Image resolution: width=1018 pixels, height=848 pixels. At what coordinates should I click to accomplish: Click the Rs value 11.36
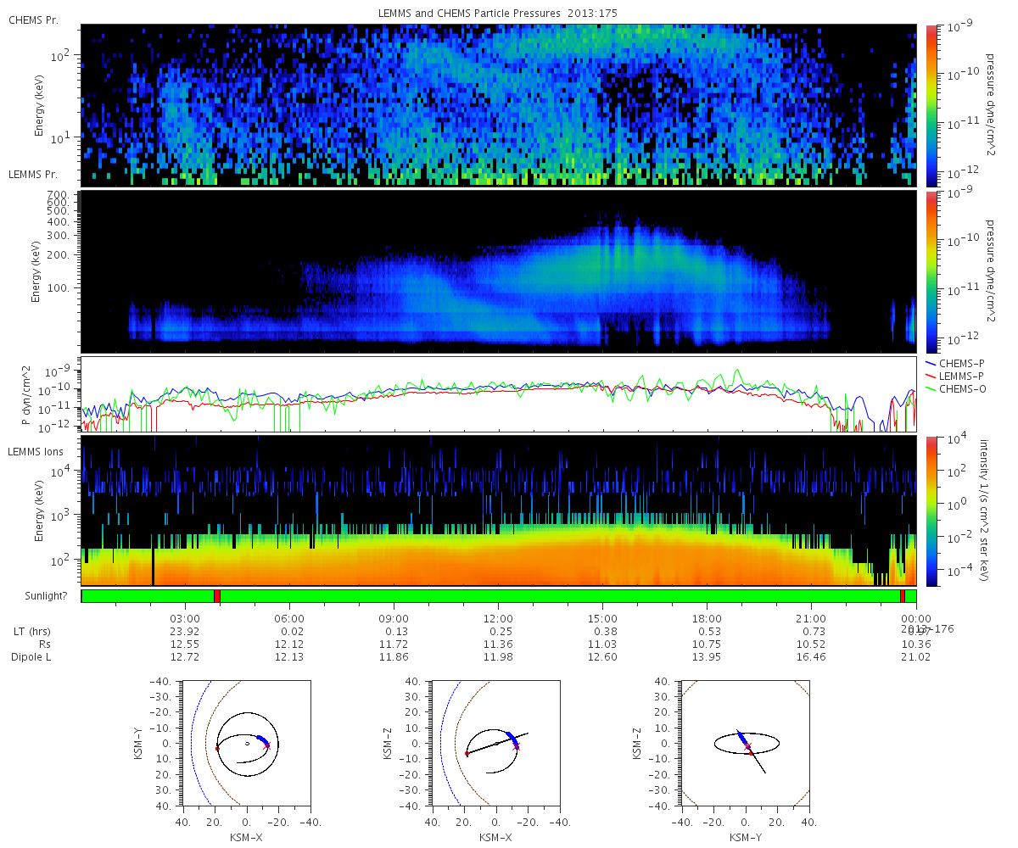pos(498,644)
